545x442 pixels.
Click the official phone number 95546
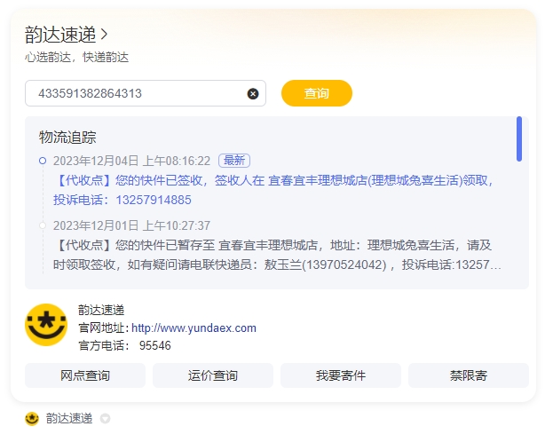coord(155,346)
